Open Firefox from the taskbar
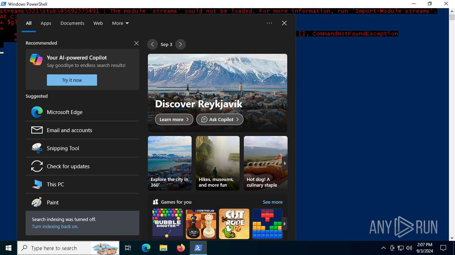455x255 pixels. pos(181,248)
